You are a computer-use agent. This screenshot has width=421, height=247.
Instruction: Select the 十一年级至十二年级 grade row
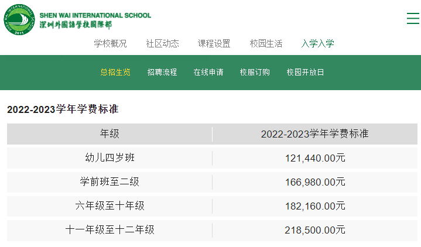tap(109, 230)
